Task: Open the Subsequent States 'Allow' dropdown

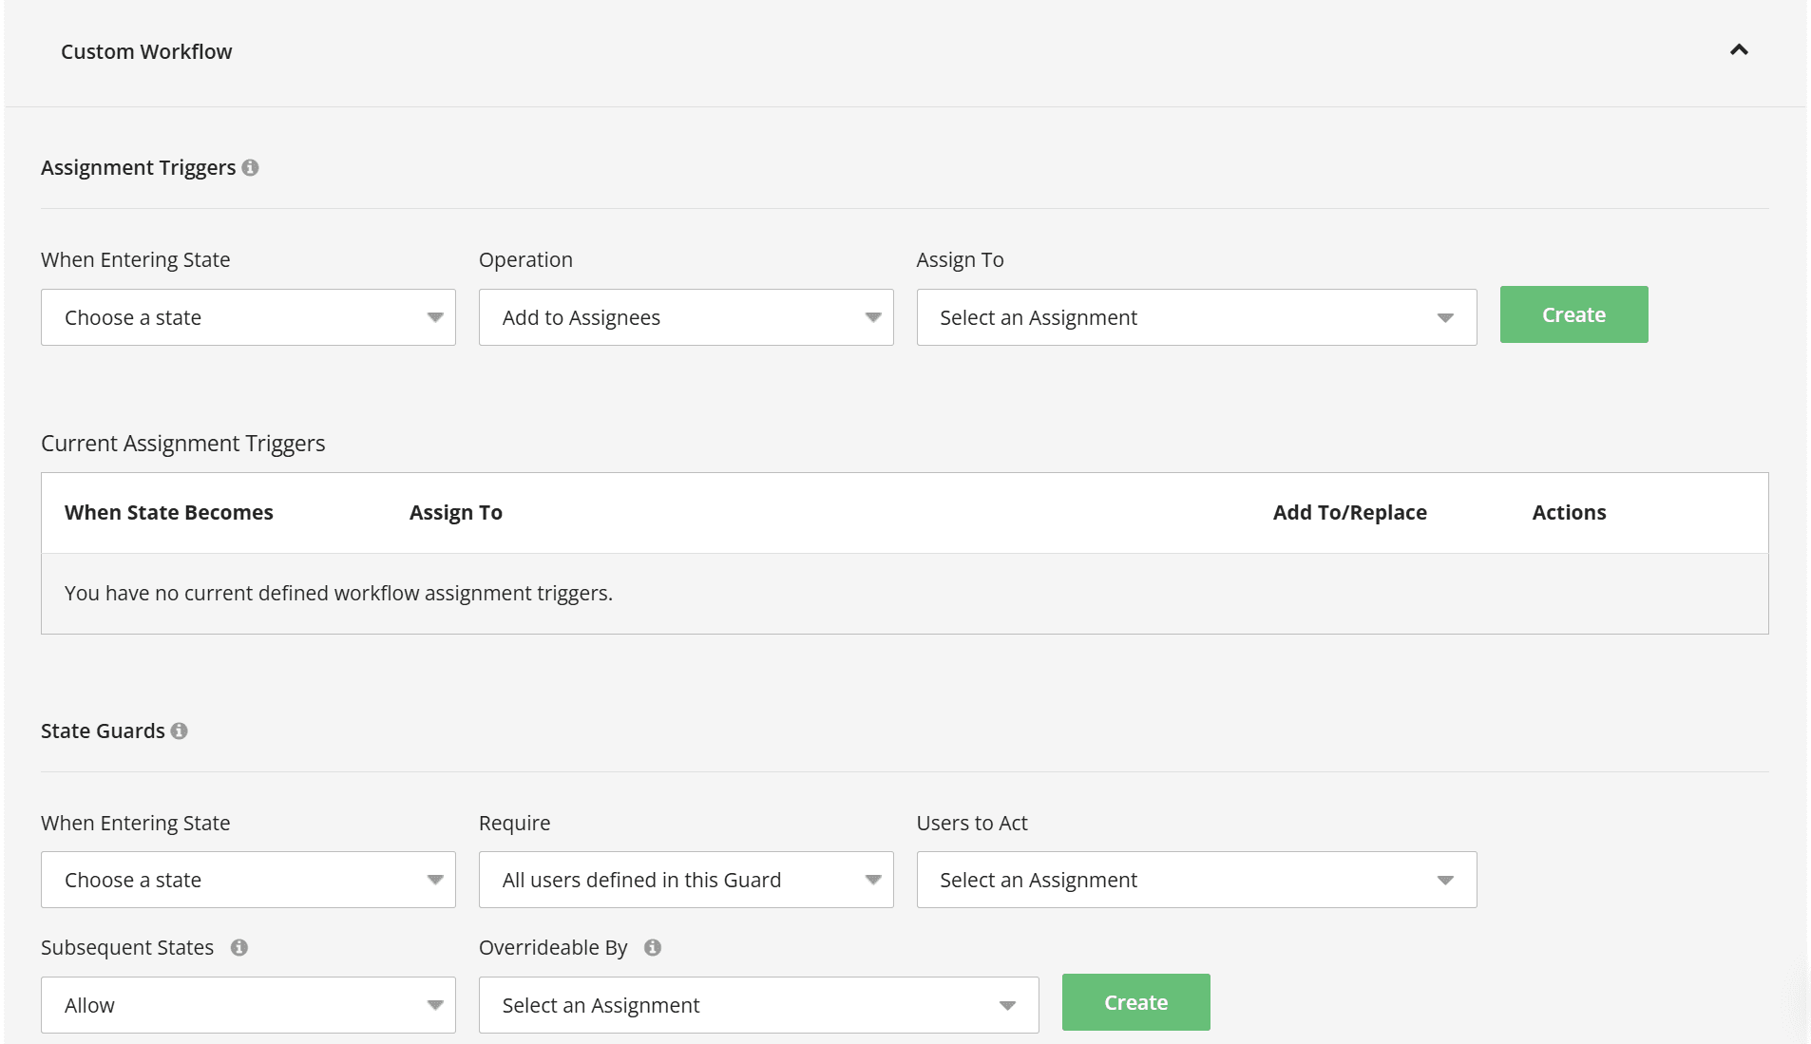Action: tap(248, 1005)
